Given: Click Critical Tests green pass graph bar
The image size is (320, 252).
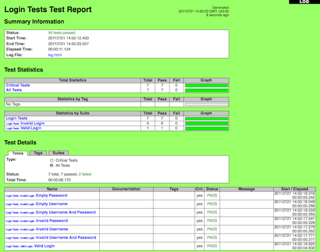Looking at the screenshot, I should (x=207, y=85).
